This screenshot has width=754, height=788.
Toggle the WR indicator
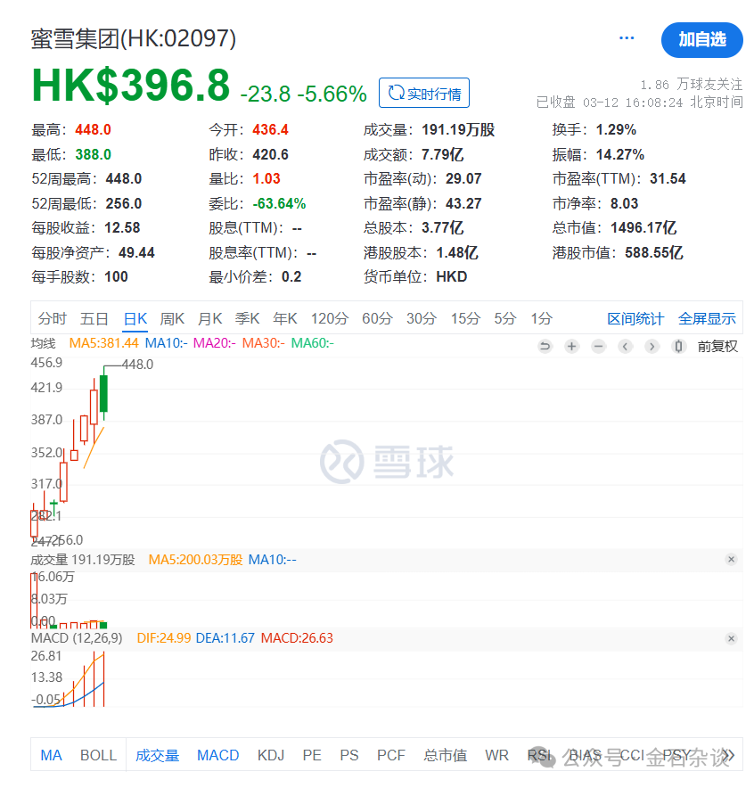(x=496, y=755)
